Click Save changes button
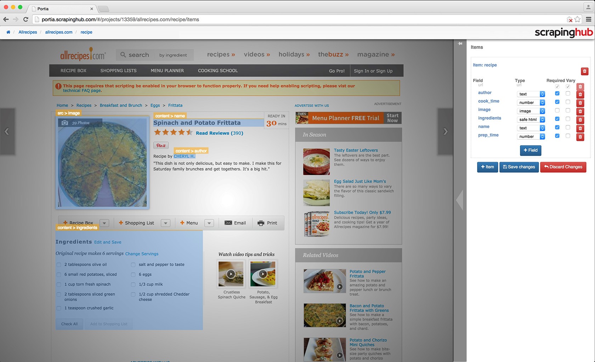Screen dimensions: 595x362 click(519, 167)
